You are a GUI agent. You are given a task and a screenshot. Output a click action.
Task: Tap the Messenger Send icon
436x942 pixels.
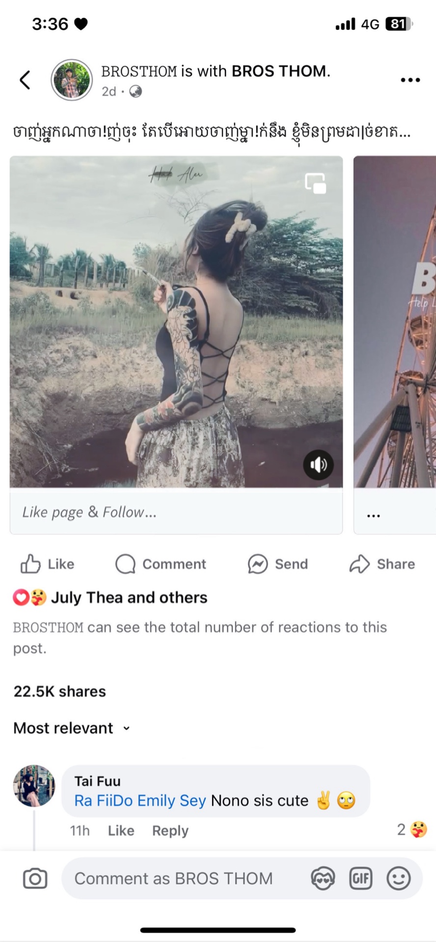pyautogui.click(x=258, y=564)
